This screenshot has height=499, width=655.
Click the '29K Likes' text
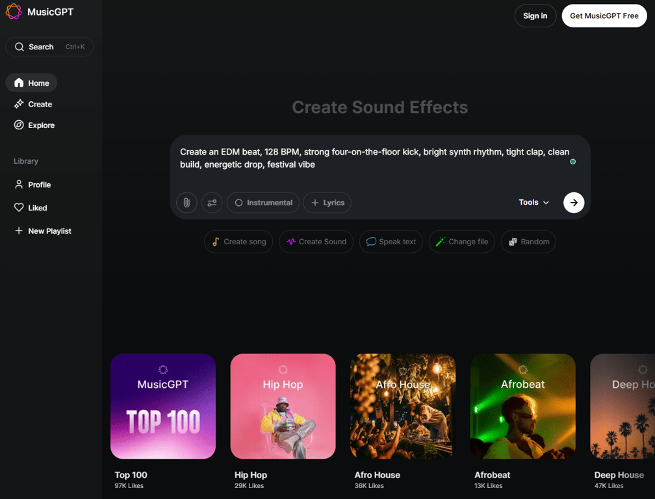(249, 485)
